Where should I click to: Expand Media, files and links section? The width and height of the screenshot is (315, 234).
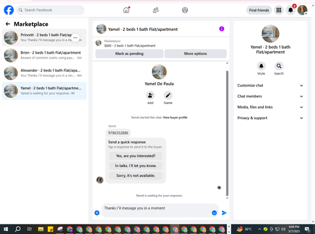coord(270,107)
